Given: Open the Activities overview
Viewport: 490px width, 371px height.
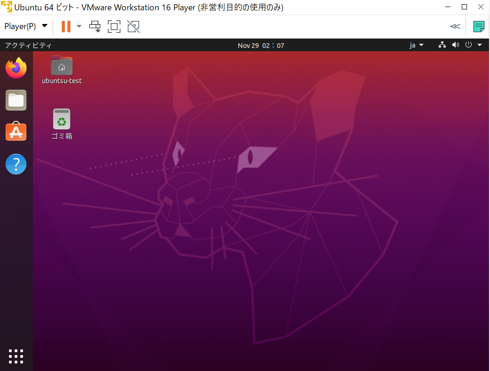Looking at the screenshot, I should (28, 46).
